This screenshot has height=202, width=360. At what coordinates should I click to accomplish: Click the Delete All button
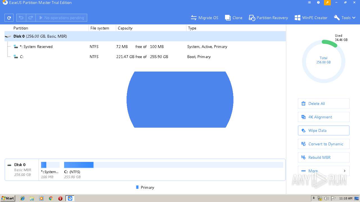(x=324, y=104)
